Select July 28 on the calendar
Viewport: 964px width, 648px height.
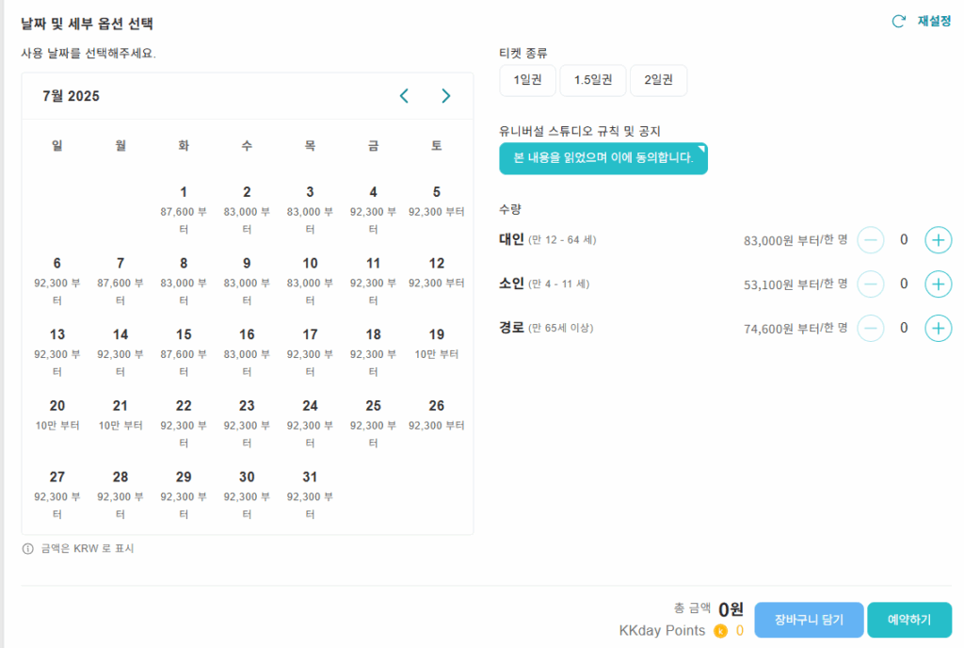[120, 494]
